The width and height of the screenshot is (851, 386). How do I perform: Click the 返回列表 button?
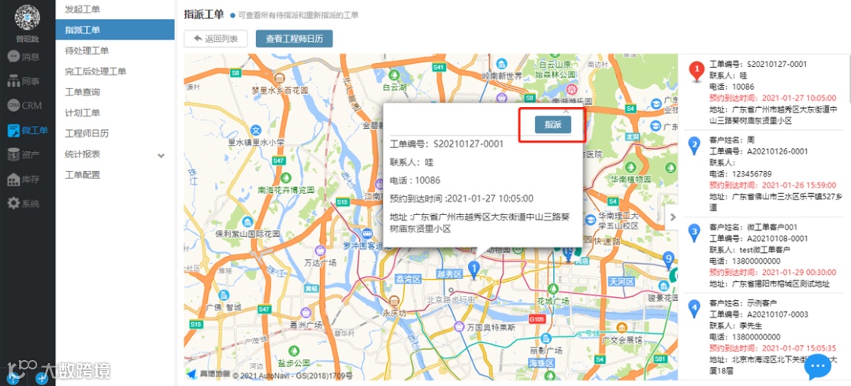(x=215, y=39)
